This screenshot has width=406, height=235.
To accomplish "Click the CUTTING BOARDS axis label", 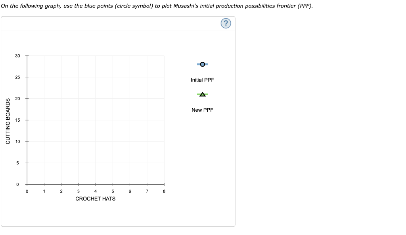I will click(x=8, y=120).
